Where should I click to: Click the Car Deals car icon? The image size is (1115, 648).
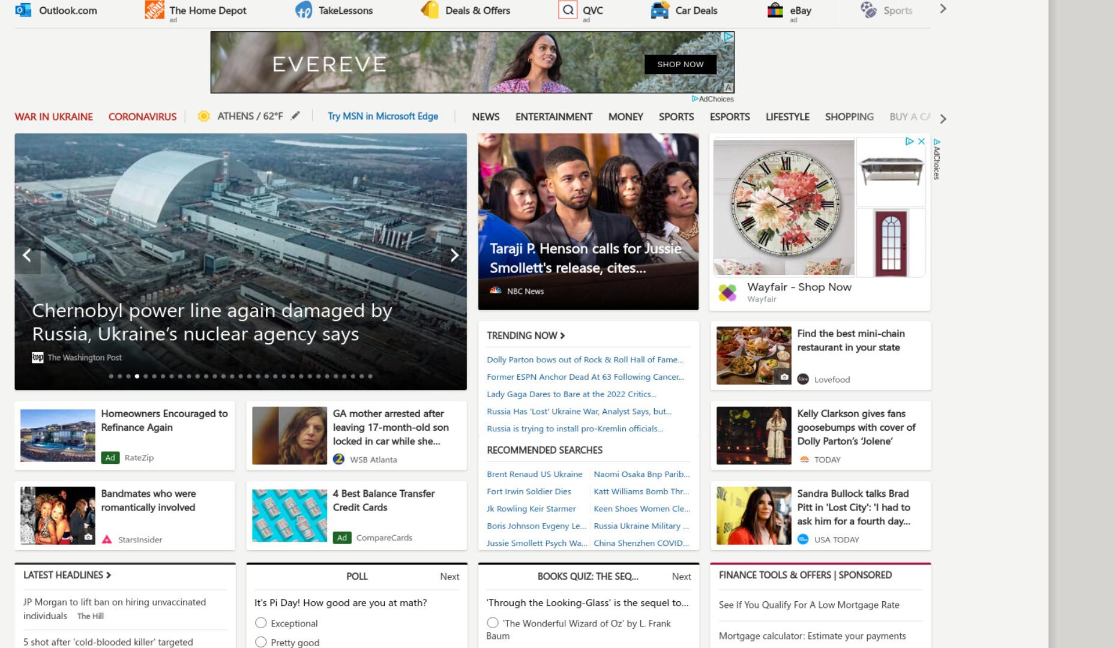[x=660, y=10]
